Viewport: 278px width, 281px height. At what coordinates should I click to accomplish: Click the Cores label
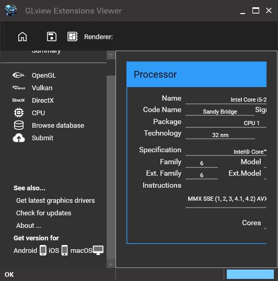251,223
